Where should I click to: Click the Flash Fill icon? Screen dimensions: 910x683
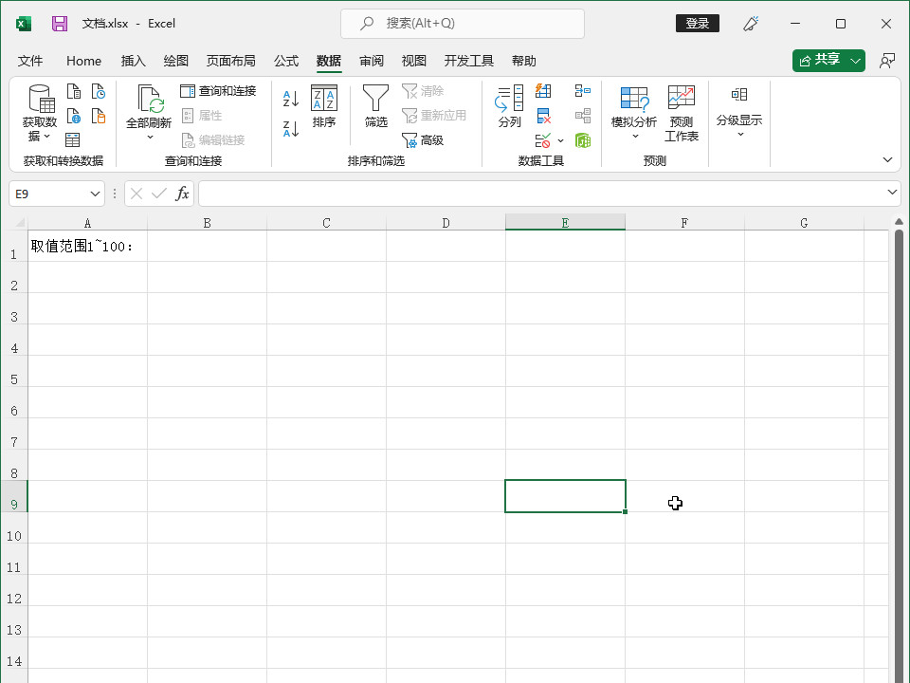pyautogui.click(x=543, y=91)
